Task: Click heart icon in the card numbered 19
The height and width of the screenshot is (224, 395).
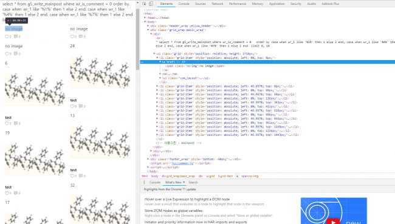Action: click(7, 193)
